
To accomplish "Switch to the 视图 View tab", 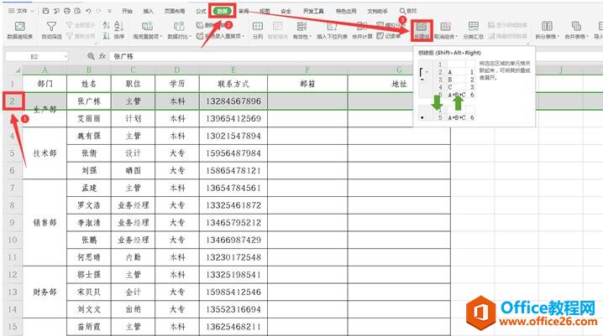I will (x=265, y=11).
